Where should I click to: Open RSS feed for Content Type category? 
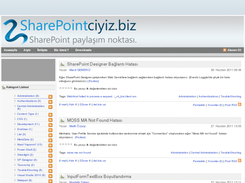50,115
